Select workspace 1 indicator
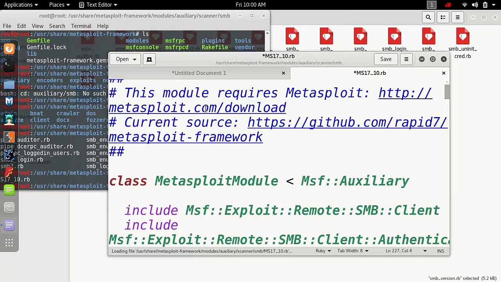501x282 pixels. coord(432,5)
